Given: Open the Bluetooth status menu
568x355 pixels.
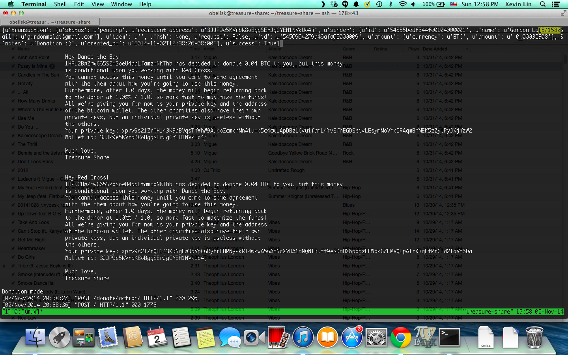Looking at the screenshot, I should point(391,4).
